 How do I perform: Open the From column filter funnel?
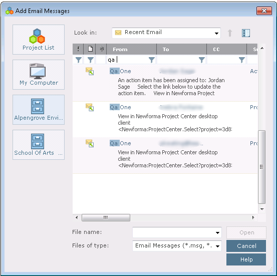pos(152,60)
